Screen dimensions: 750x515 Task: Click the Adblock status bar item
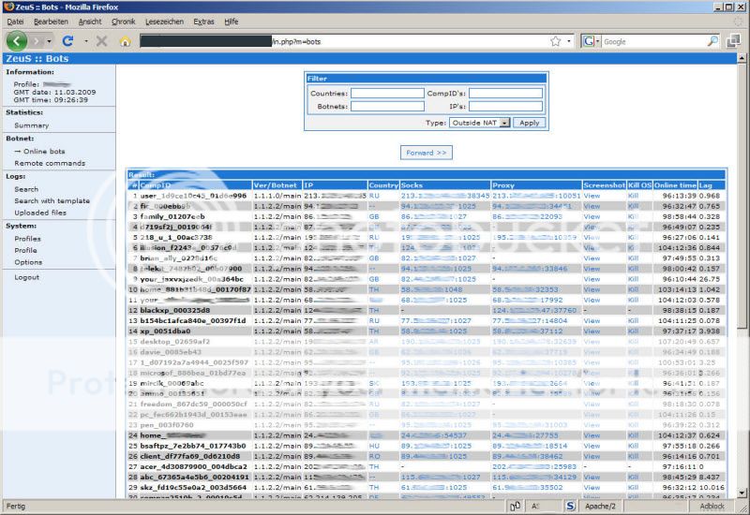click(712, 506)
